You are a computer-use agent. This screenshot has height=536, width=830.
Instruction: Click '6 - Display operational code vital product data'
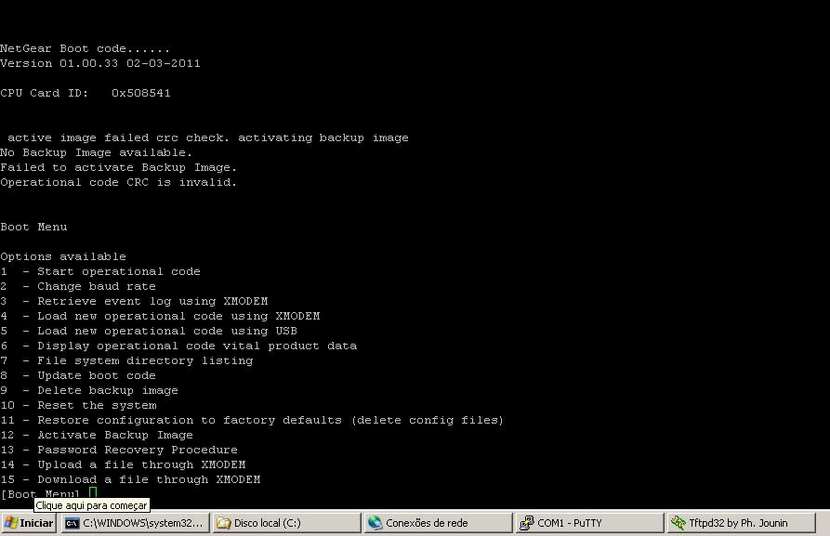coord(178,346)
